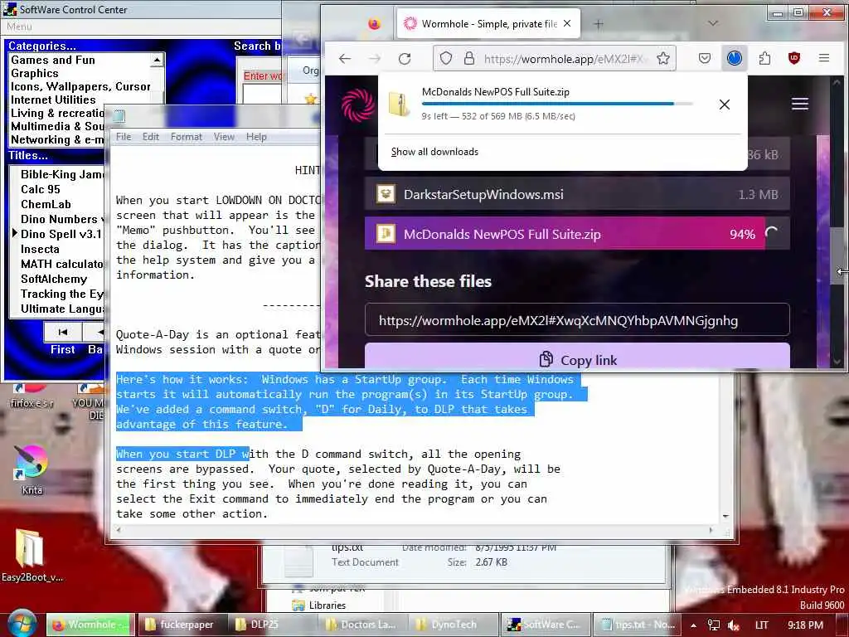The height and width of the screenshot is (637, 849).
Task: Open Easy2Boot folder on desktop
Action: (31, 555)
